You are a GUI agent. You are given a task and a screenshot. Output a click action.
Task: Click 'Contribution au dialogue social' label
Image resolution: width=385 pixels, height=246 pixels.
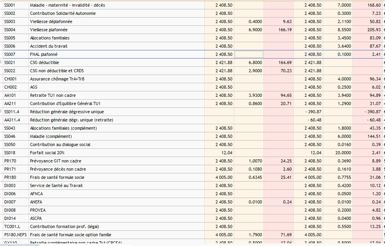(60, 144)
